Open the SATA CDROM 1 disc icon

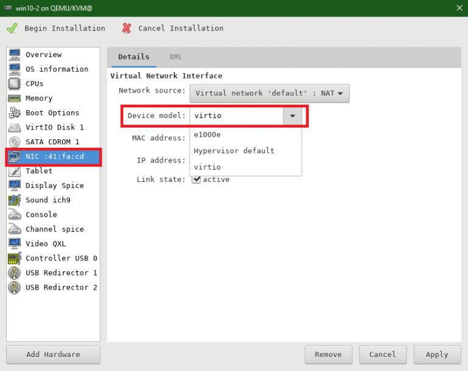point(15,142)
